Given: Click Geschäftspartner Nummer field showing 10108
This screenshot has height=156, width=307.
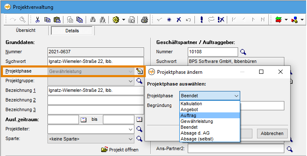Looking at the screenshot, I should pos(213,52).
